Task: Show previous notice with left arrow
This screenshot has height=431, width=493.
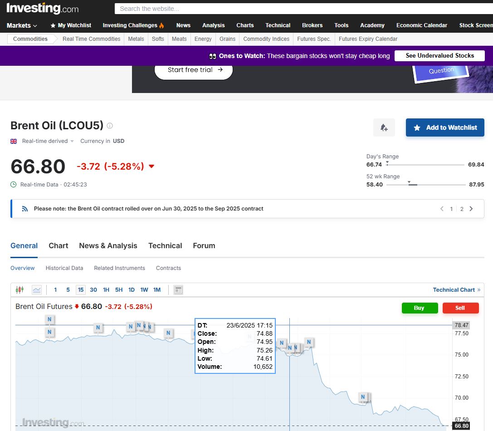Action: (x=442, y=209)
